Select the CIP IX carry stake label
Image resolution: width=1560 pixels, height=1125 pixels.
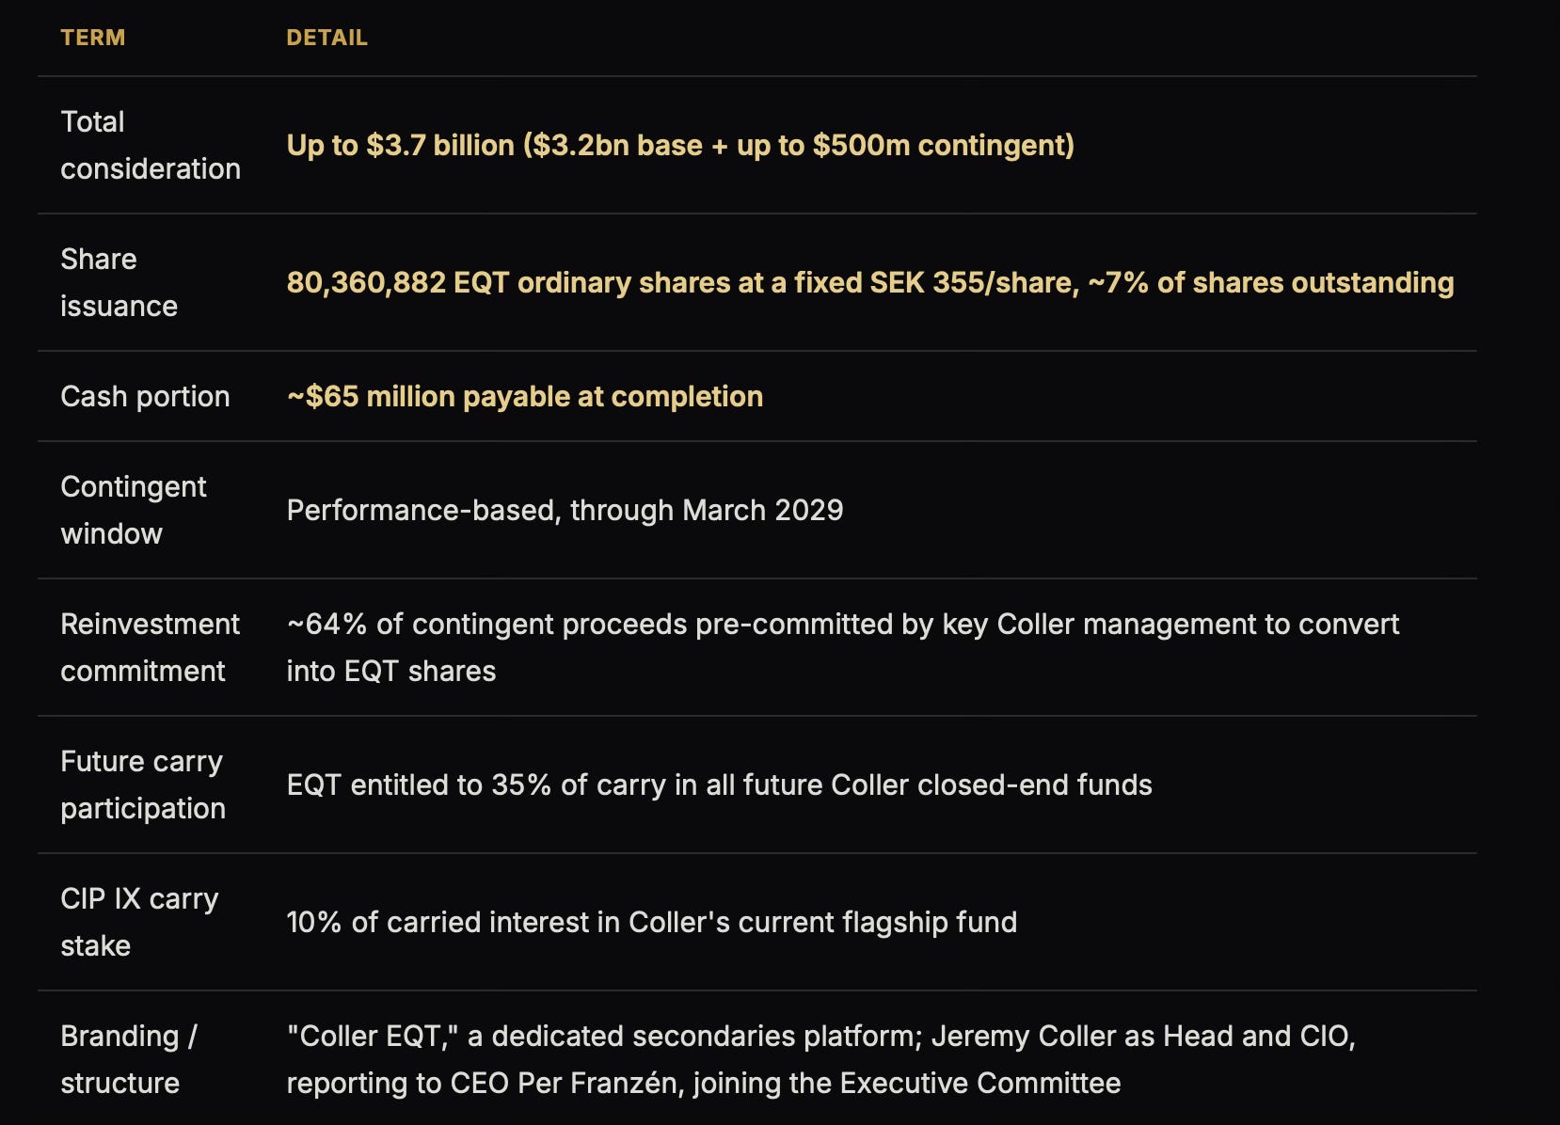[x=139, y=922]
